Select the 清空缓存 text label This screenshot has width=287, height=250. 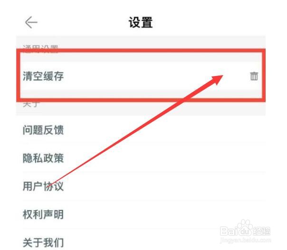[43, 76]
